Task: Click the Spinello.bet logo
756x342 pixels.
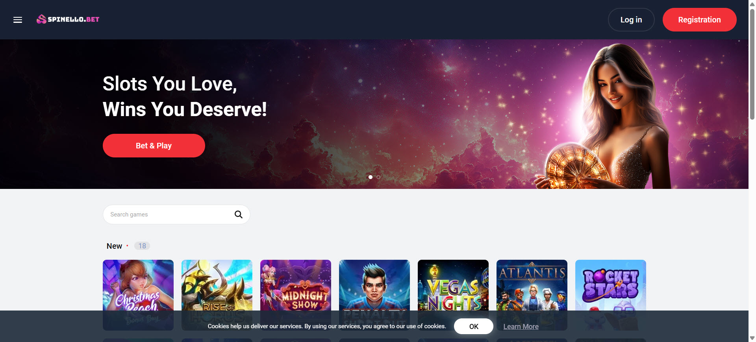Action: click(x=68, y=19)
